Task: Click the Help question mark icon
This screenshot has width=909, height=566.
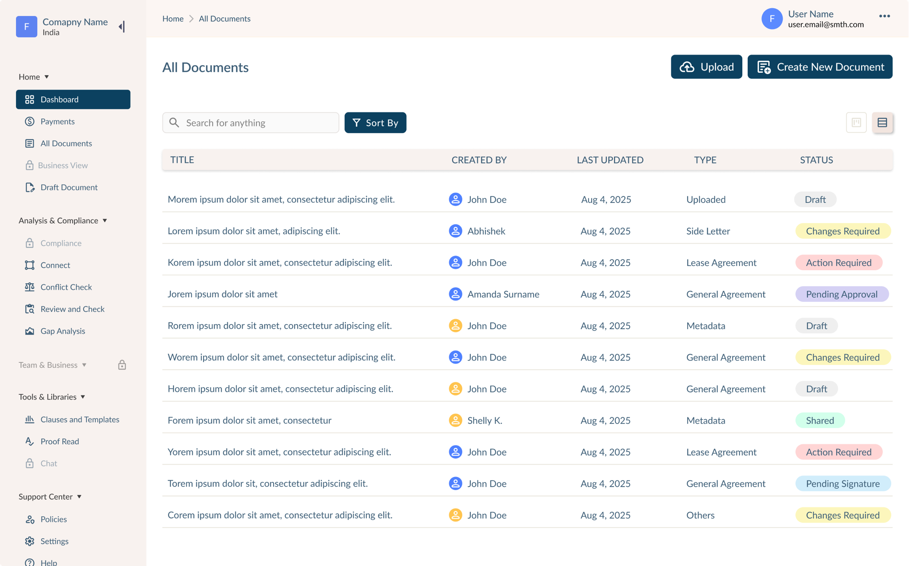Action: pos(30,562)
